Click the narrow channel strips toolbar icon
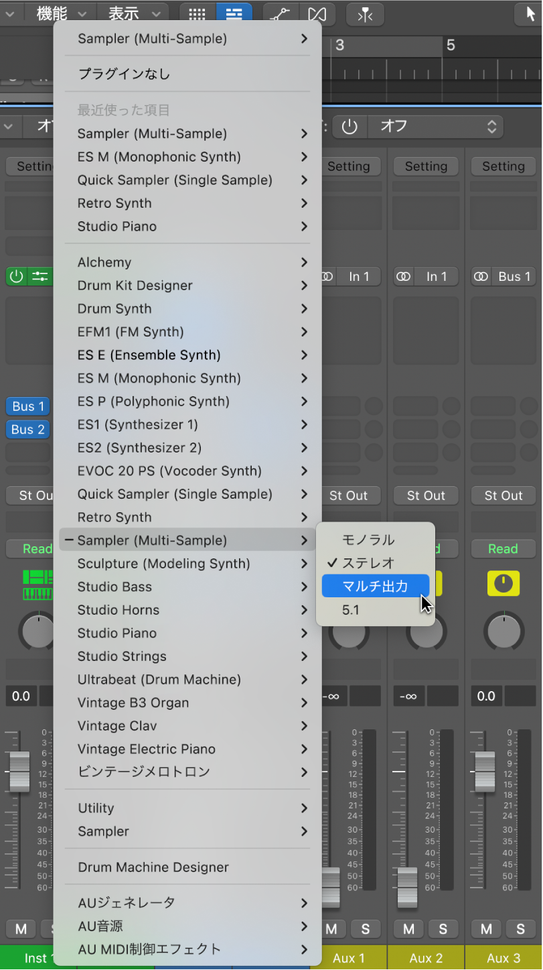Screen dimensions: 543x970 coord(365,14)
